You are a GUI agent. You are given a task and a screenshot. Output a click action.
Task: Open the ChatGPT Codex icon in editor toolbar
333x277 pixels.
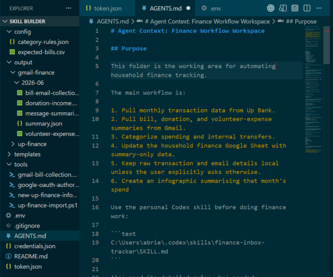[x=271, y=8]
